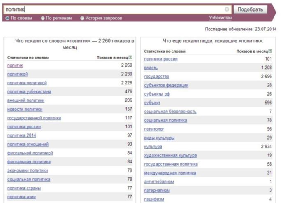The height and width of the screenshot is (203, 283).
Task: Follow the «новости политики» link
Action: (25, 109)
